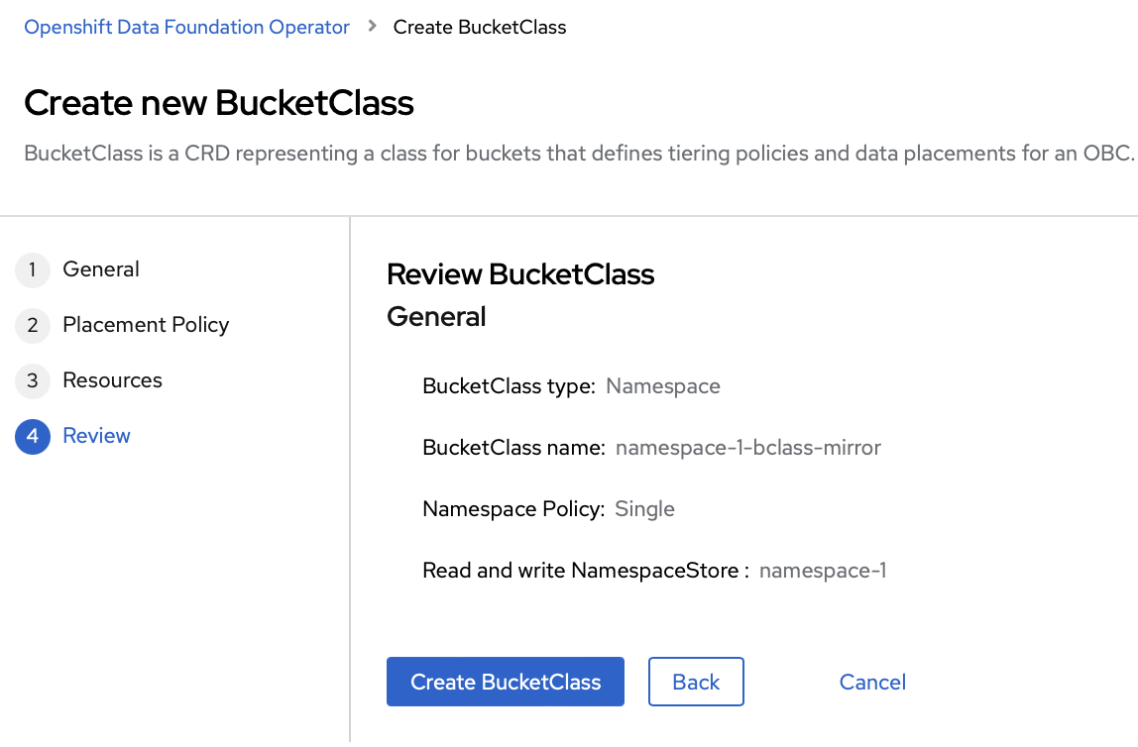Select the Review wizard step
This screenshot has height=747, width=1138.
(96, 435)
